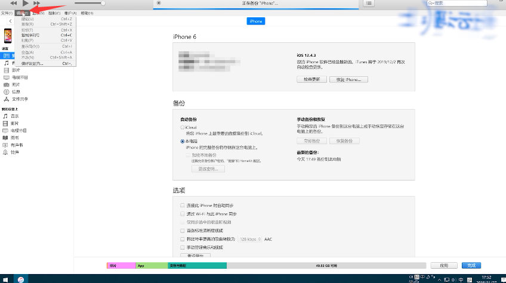Image resolution: width=506 pixels, height=283 pixels.
Task: Toggle prefer standard definition videos checkbox
Action: [x=183, y=231]
